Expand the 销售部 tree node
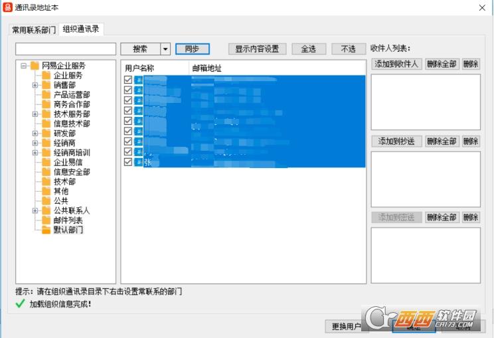Screen dimensions: 494x338 click(x=35, y=85)
